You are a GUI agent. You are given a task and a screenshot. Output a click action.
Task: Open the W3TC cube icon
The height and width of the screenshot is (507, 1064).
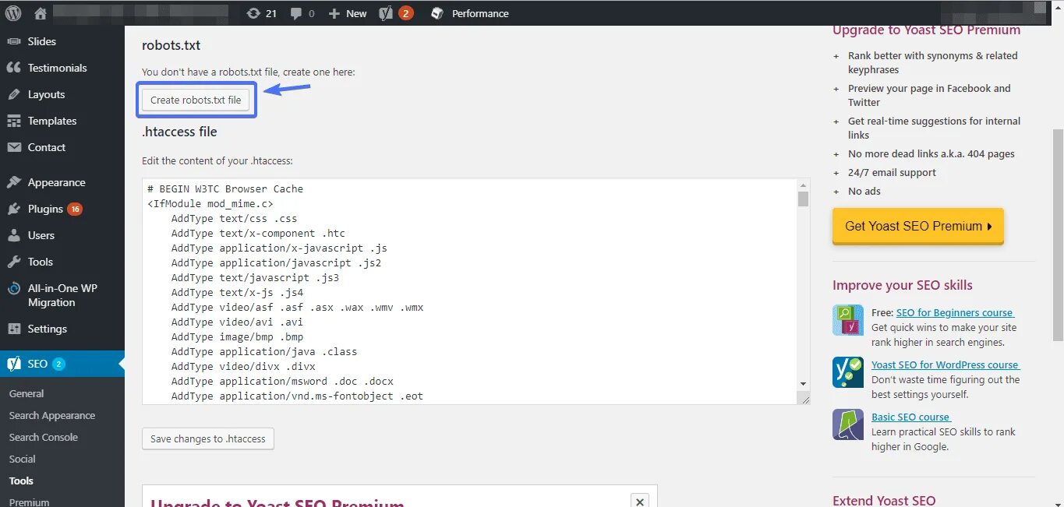click(x=438, y=13)
